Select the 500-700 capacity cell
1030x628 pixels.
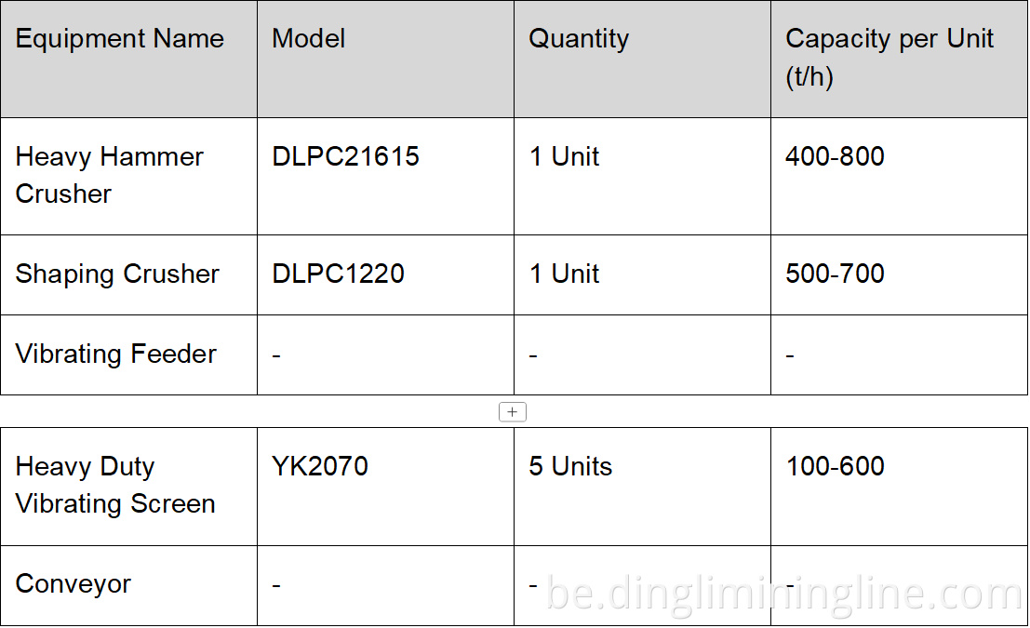[899, 274]
